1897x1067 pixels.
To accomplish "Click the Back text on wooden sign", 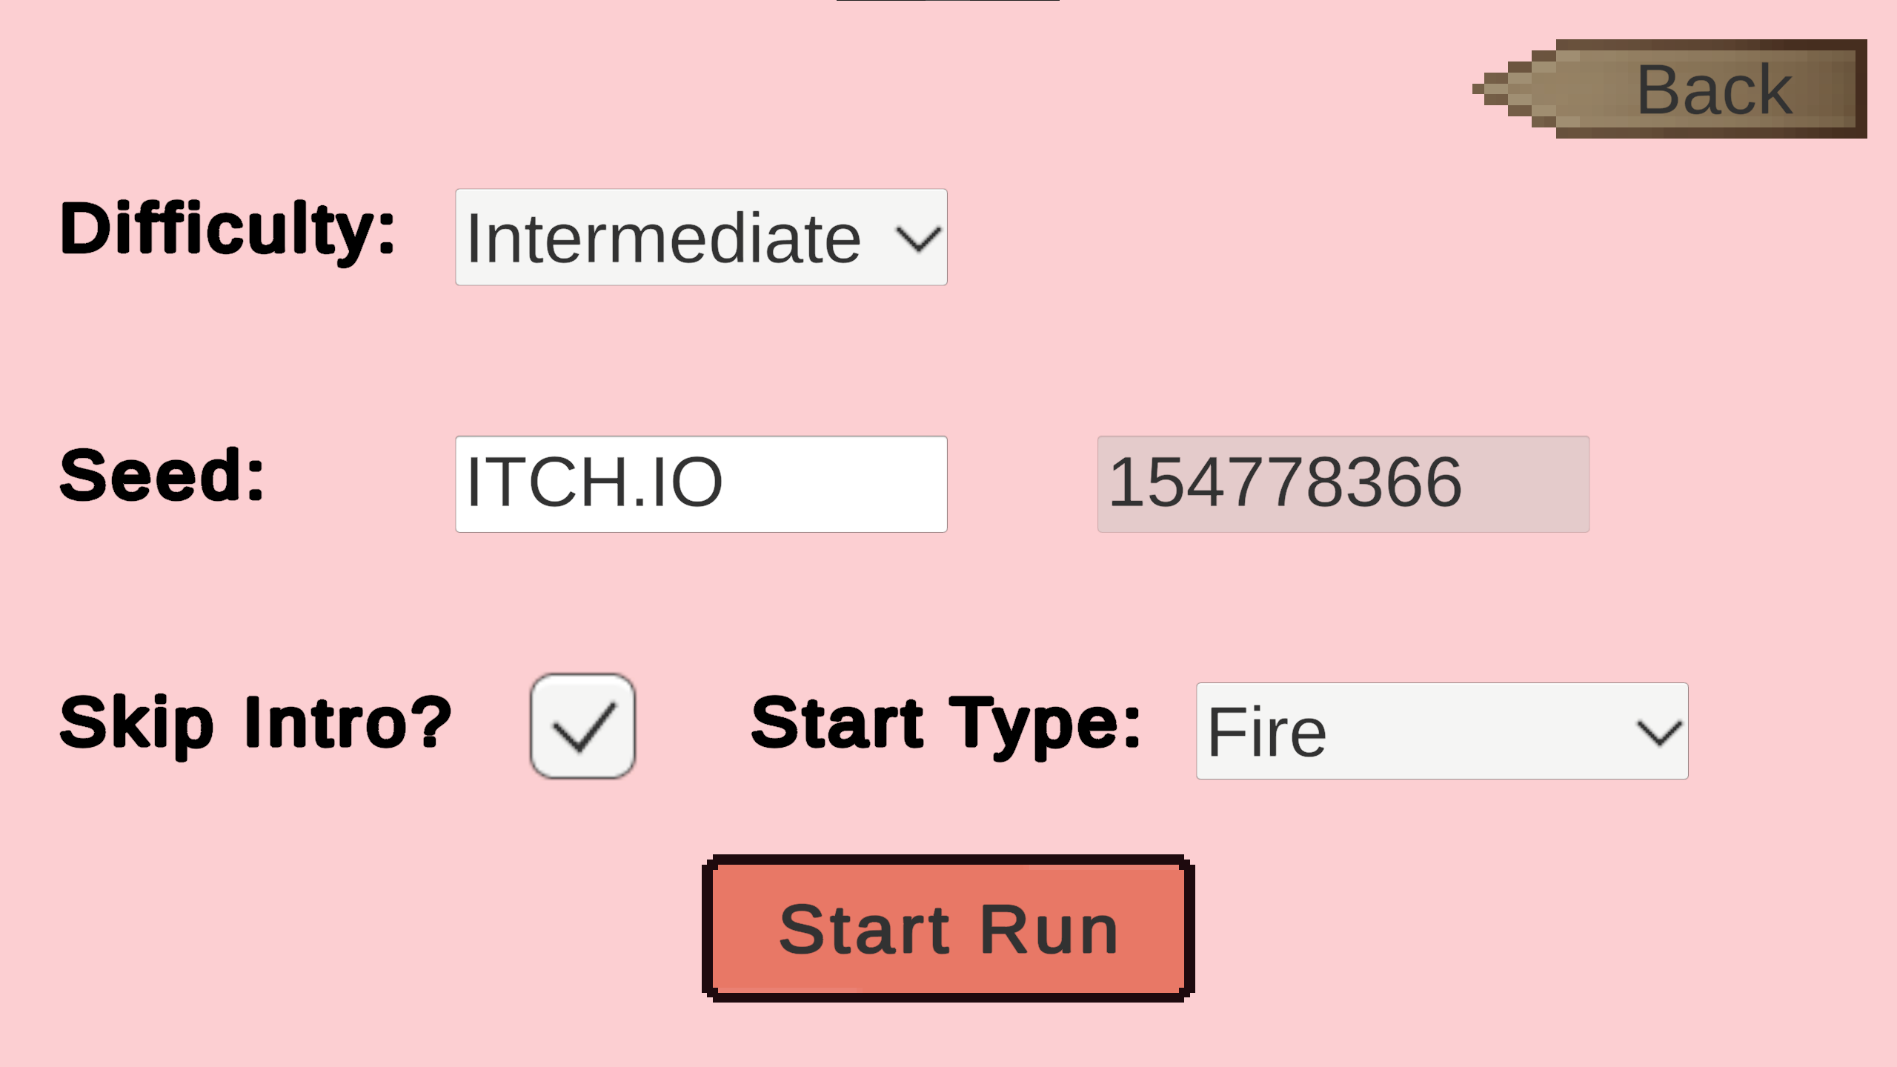I will (1714, 90).
